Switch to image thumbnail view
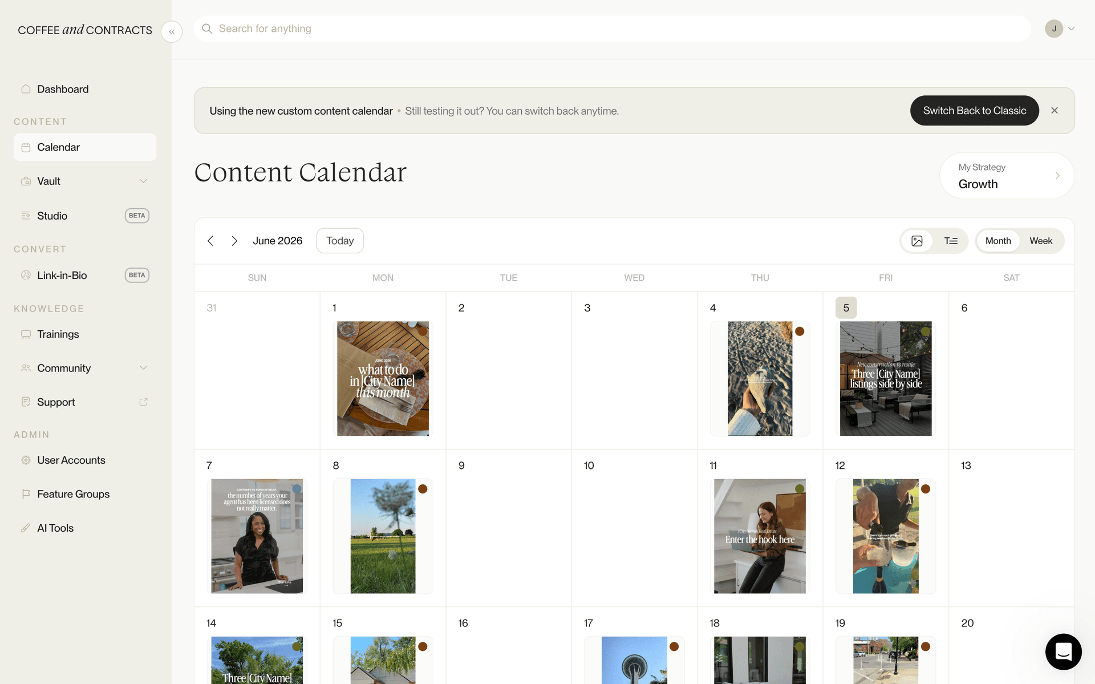This screenshot has width=1095, height=684. coord(917,241)
